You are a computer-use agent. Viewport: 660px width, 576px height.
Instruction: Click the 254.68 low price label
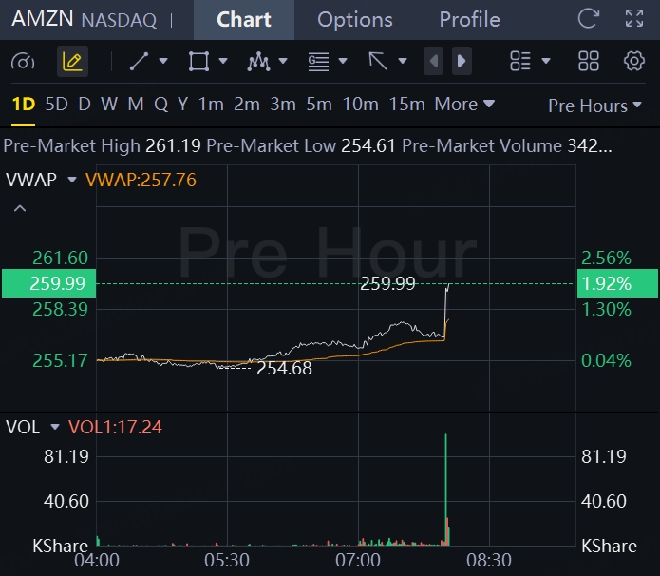click(284, 369)
